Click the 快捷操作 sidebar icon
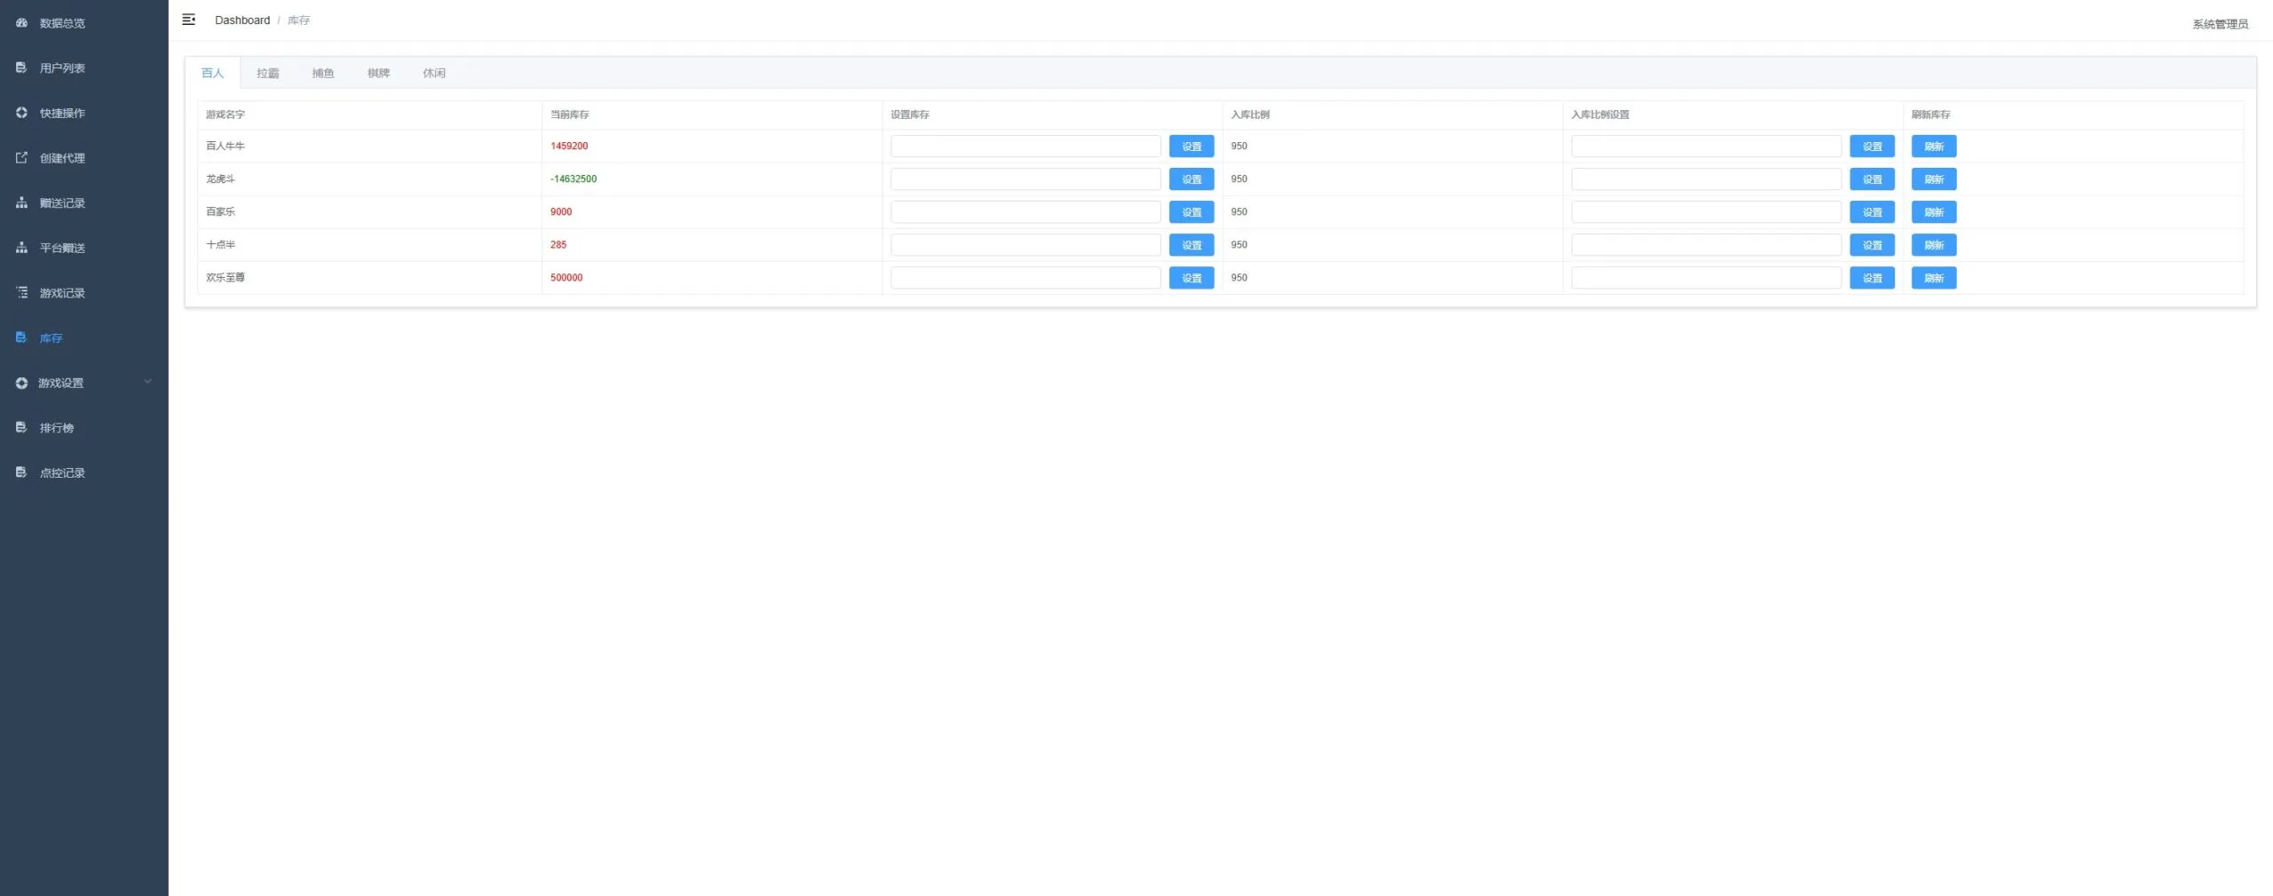 [x=21, y=113]
